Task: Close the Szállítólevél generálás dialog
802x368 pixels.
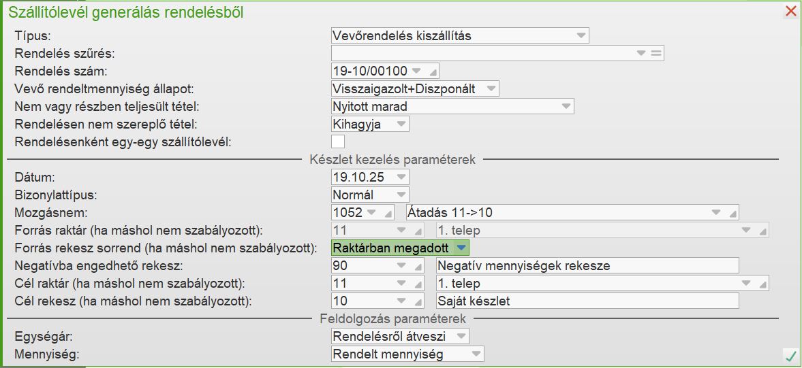Action: (790, 12)
